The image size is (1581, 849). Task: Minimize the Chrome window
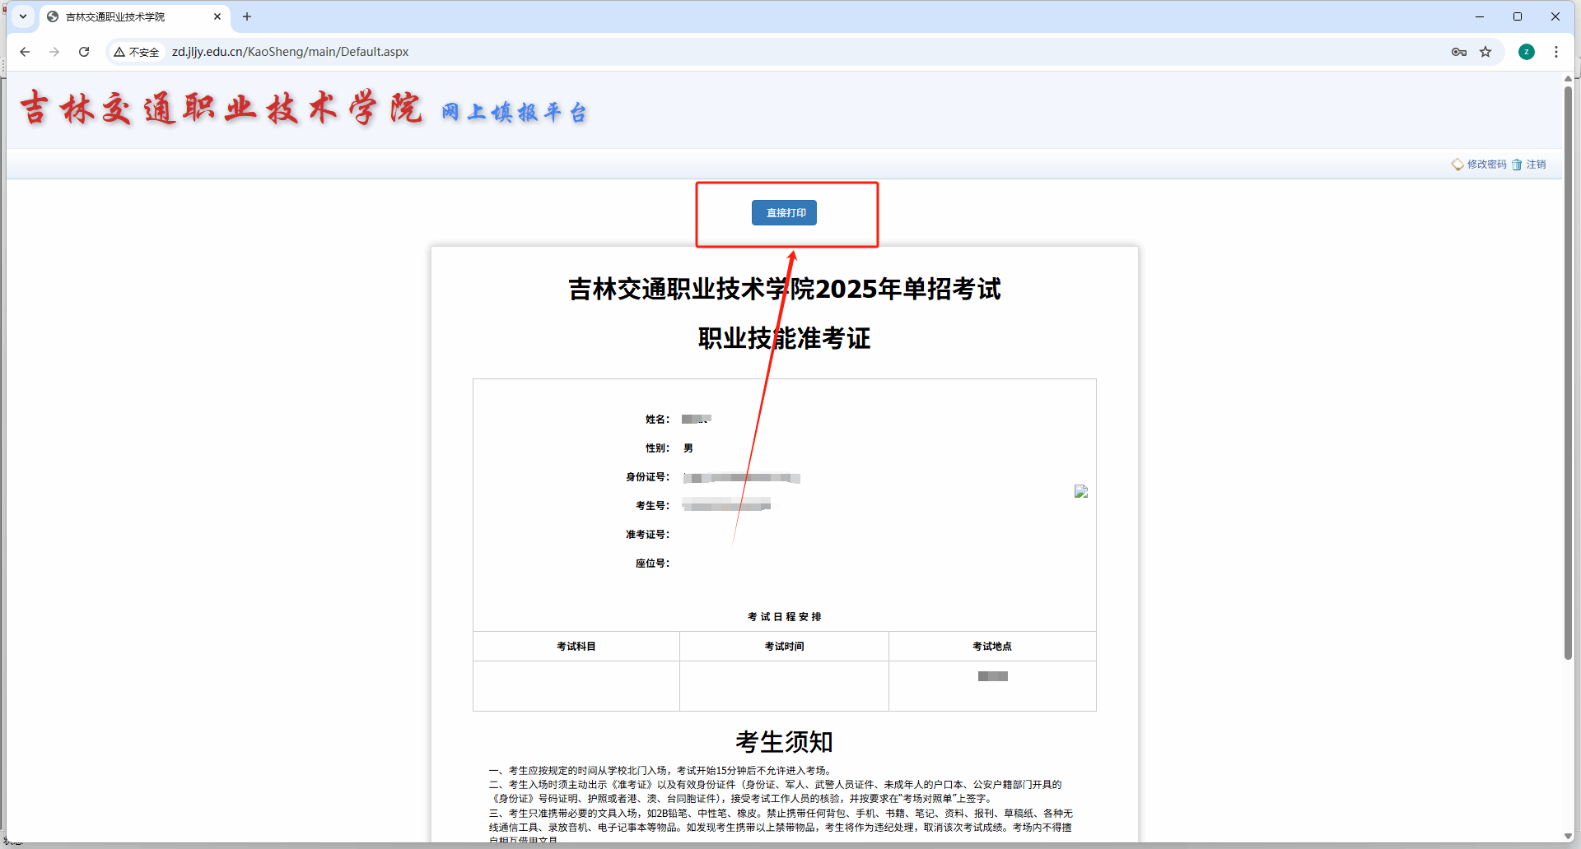1480,16
